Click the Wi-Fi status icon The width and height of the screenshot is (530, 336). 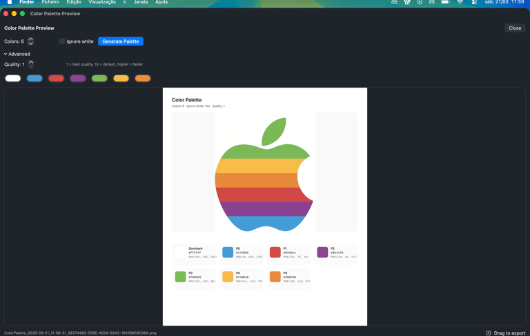[x=460, y=2]
